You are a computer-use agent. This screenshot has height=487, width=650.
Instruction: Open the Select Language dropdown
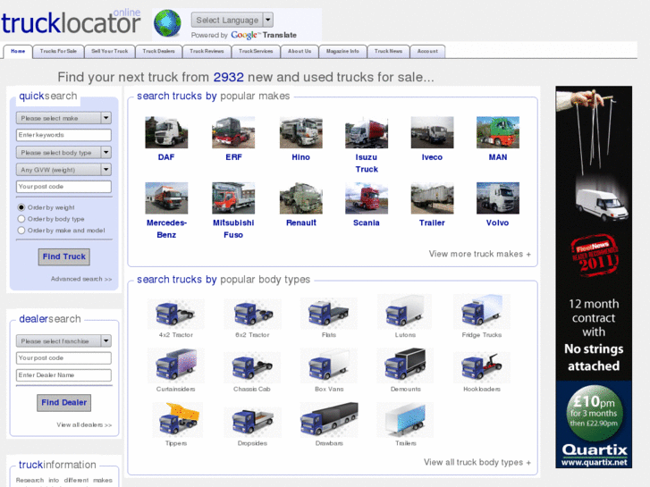tap(232, 20)
